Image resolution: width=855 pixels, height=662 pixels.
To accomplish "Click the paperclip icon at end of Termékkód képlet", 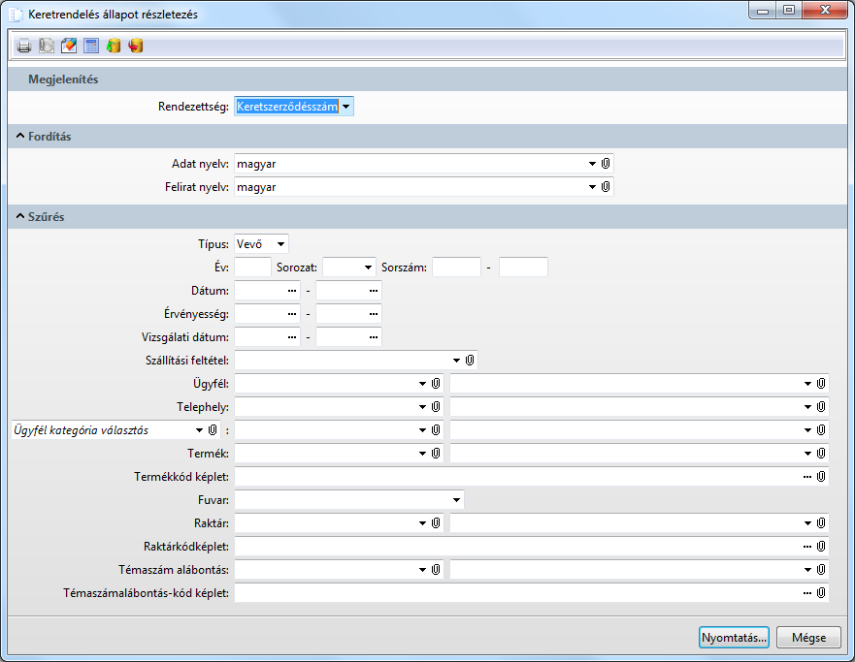I will [820, 477].
